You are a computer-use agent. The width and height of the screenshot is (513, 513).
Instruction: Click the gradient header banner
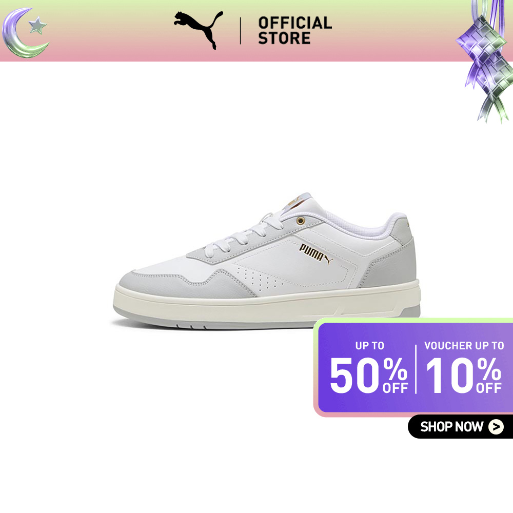click(x=256, y=31)
